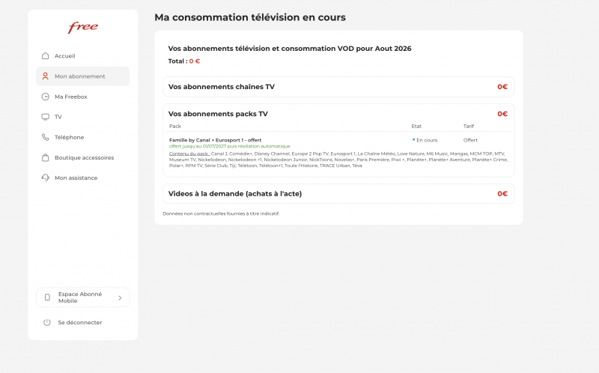Click the Mon assistance headset icon

(x=46, y=178)
